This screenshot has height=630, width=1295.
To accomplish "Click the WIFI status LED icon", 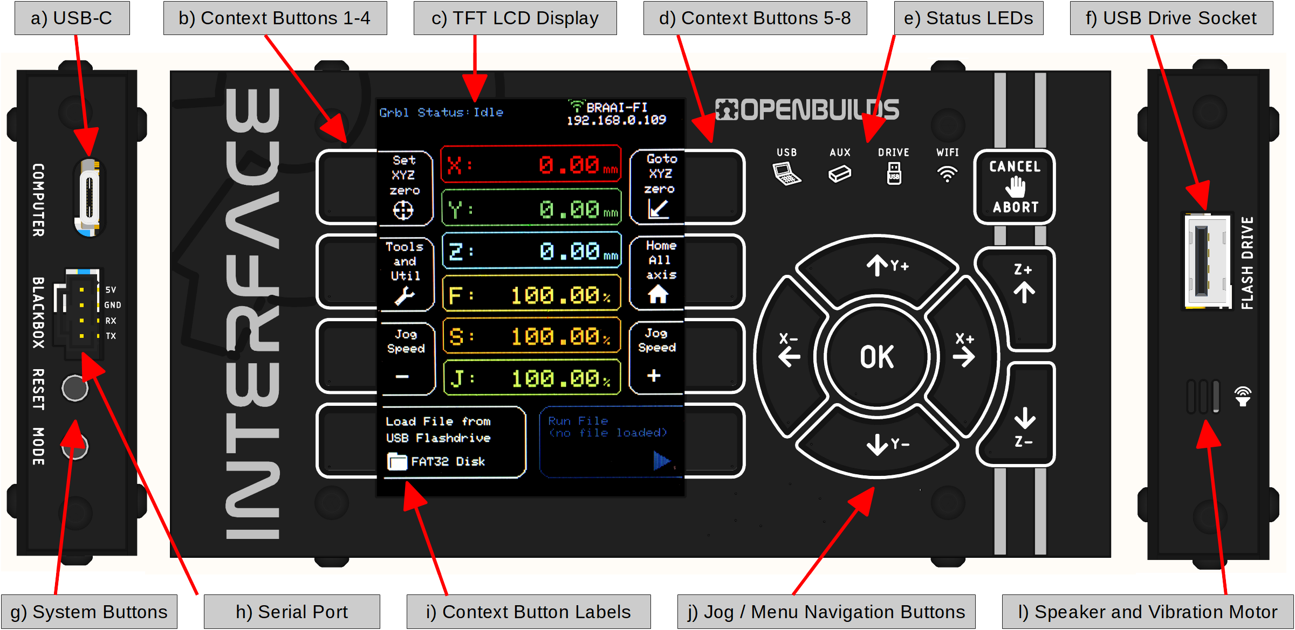I will pos(947,174).
